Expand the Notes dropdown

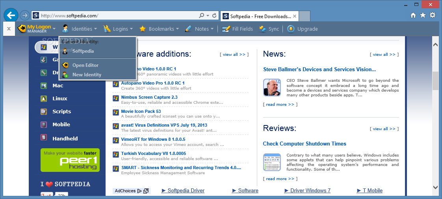199,29
